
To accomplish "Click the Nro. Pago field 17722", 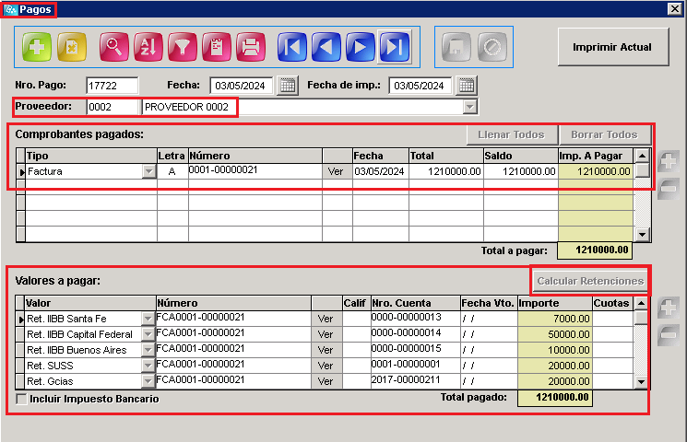I will pyautogui.click(x=113, y=86).
